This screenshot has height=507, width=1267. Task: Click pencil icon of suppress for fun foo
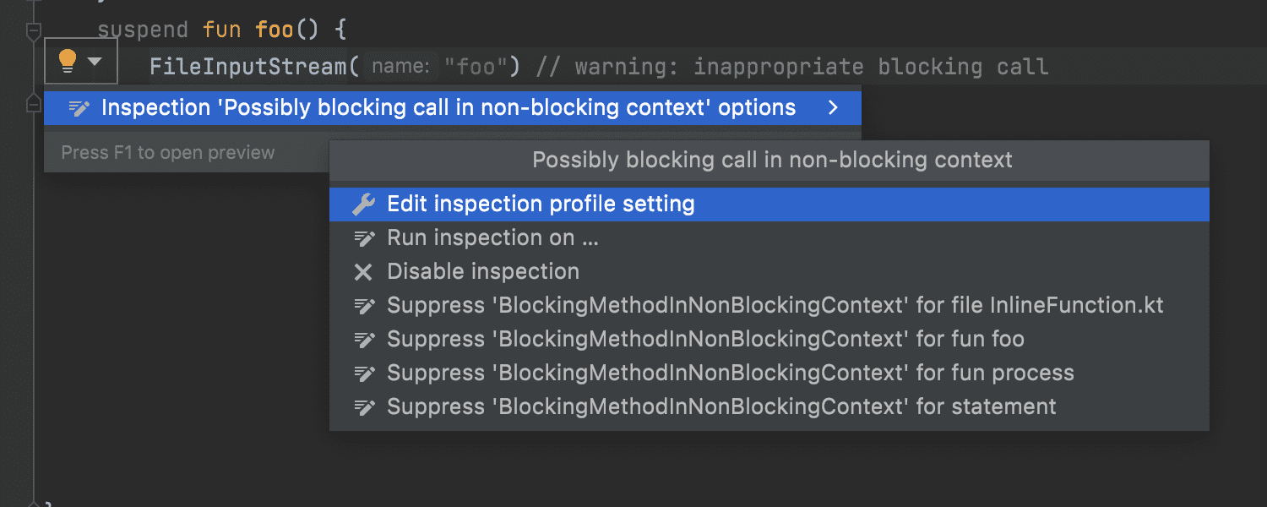(364, 340)
